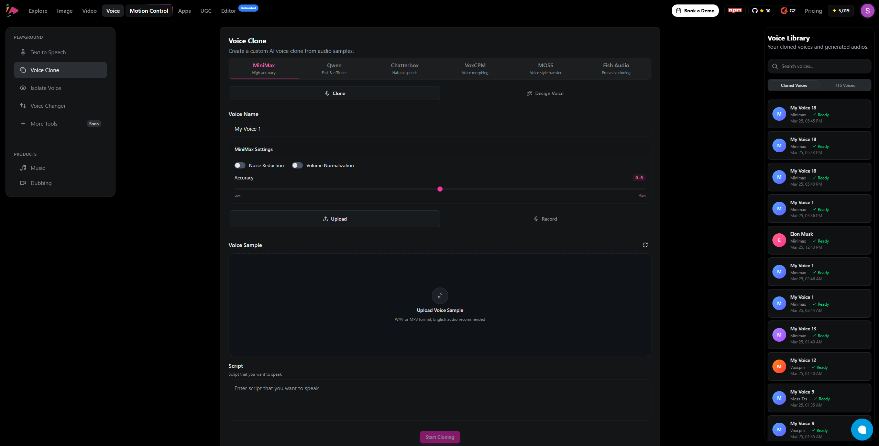The width and height of the screenshot is (879, 446).
Task: Open the lightning credits counter 5,019
Action: click(840, 11)
